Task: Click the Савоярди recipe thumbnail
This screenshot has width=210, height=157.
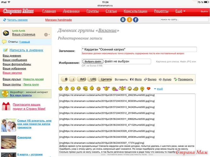Action: click(9, 142)
